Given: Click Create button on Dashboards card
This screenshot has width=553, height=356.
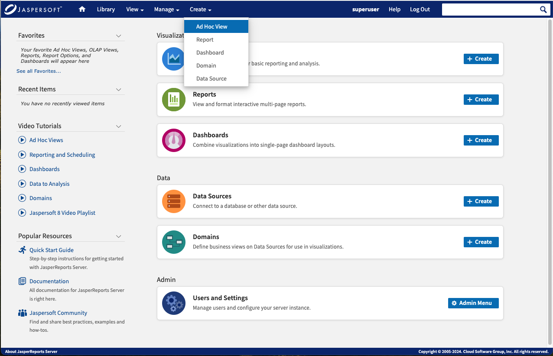Looking at the screenshot, I should [481, 140].
